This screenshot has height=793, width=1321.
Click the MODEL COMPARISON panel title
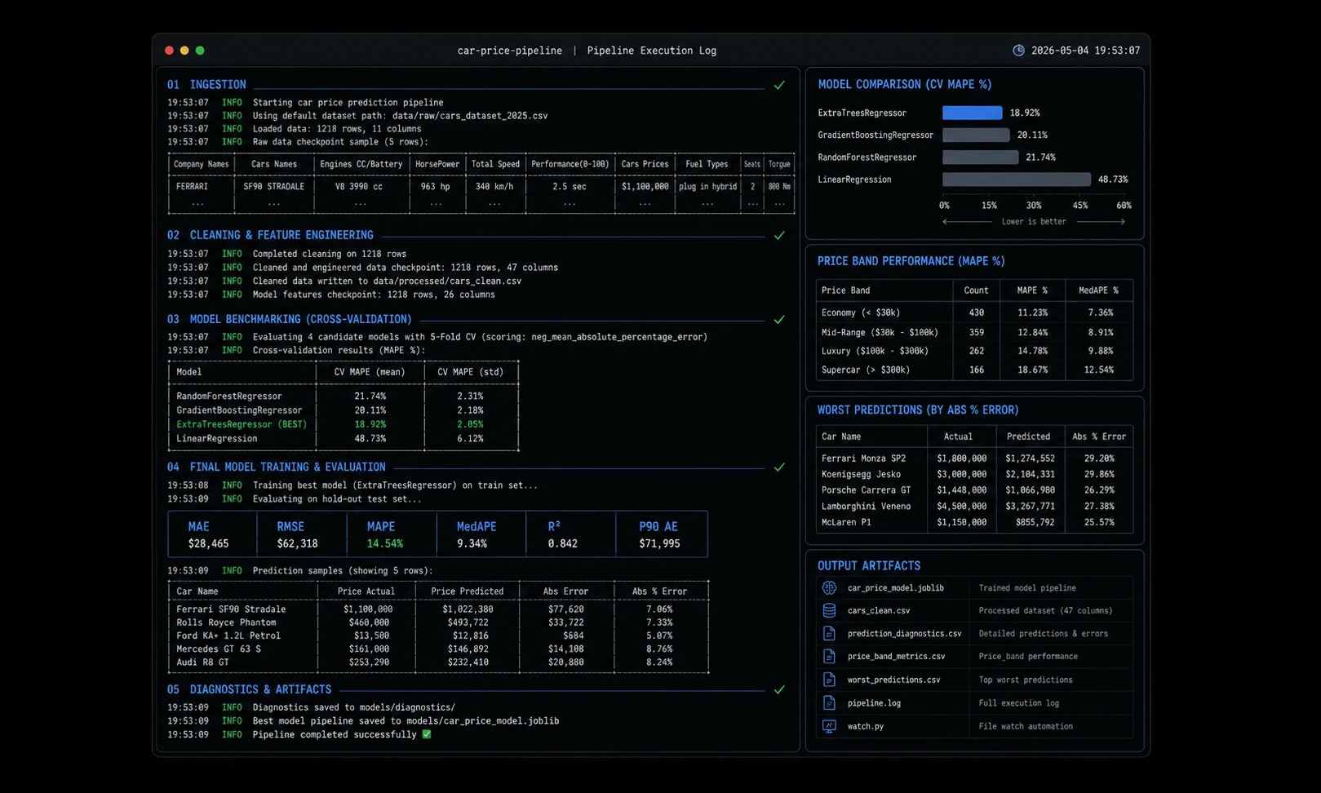pos(905,84)
